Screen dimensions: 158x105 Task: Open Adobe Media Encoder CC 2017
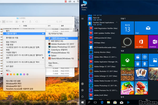[103, 81]
